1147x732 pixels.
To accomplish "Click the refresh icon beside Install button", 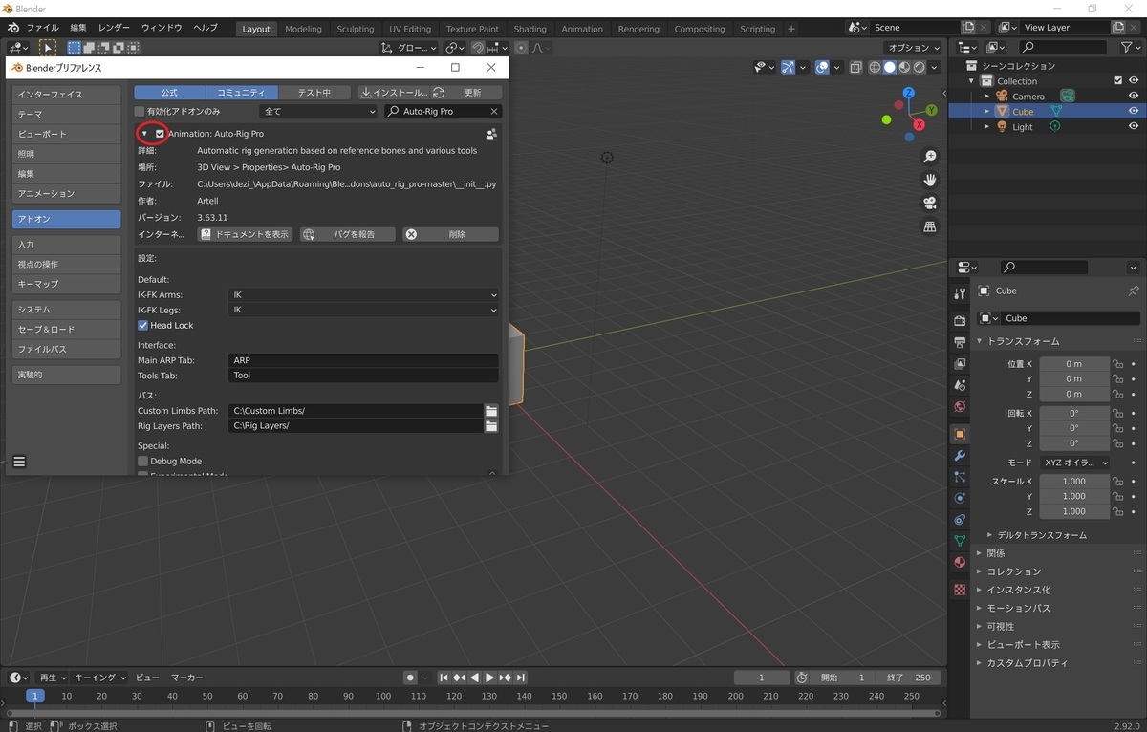I will point(439,93).
